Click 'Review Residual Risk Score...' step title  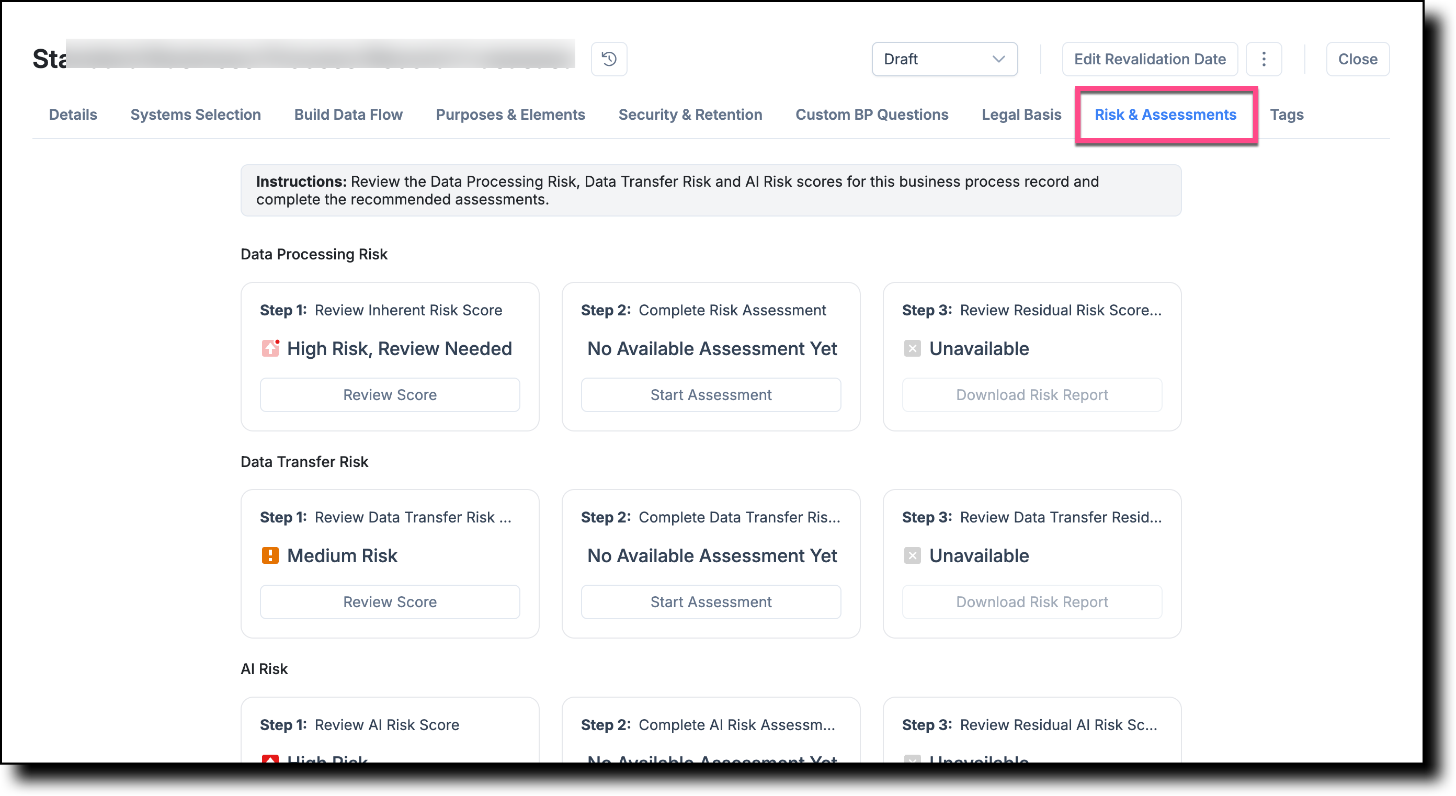tap(1061, 310)
